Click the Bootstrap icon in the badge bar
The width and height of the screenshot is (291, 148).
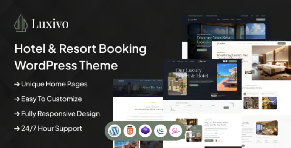145,131
